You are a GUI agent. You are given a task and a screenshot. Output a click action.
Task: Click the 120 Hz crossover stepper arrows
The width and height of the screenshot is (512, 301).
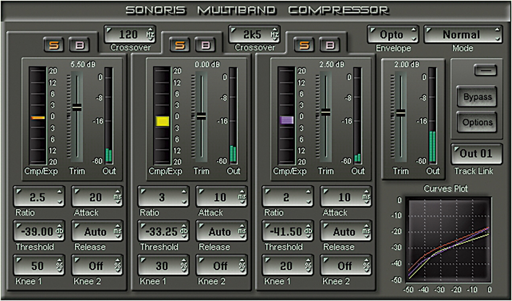(x=151, y=34)
